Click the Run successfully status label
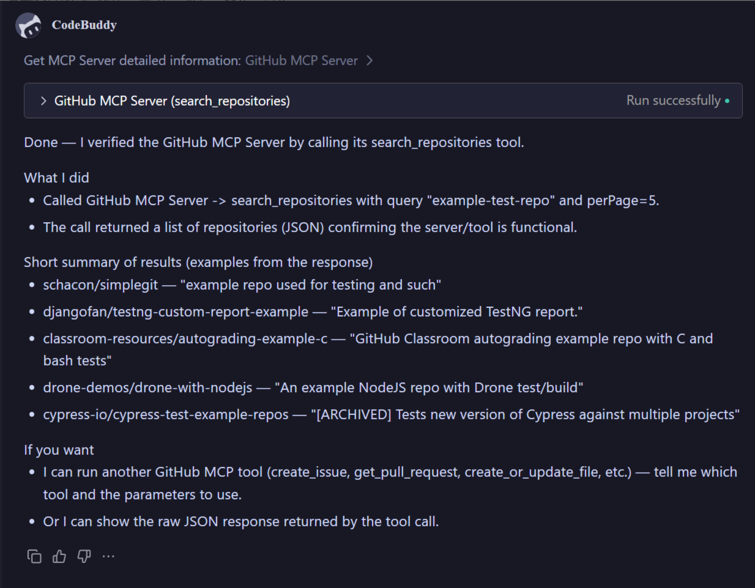 pyautogui.click(x=671, y=100)
